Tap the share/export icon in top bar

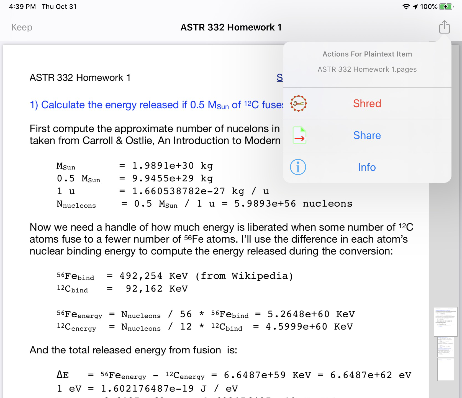click(x=444, y=27)
